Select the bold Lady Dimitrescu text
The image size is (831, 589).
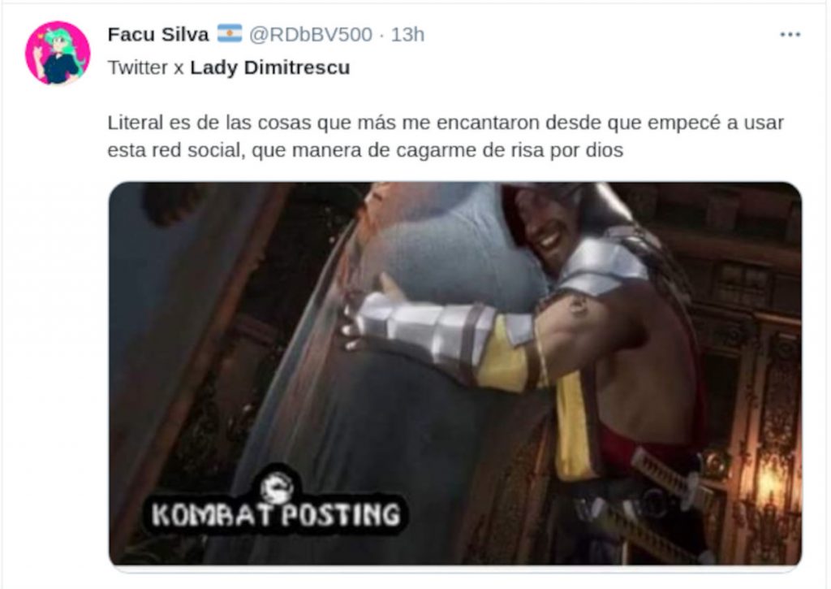270,68
